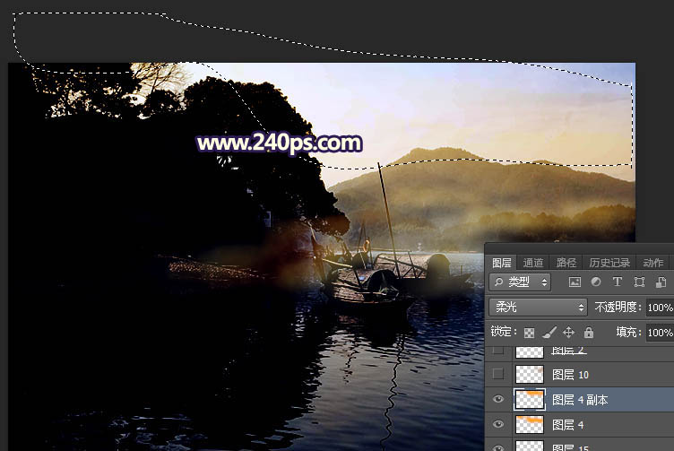Show hidden layer 图层 10
Viewport: 674px width, 451px height.
coord(499,374)
